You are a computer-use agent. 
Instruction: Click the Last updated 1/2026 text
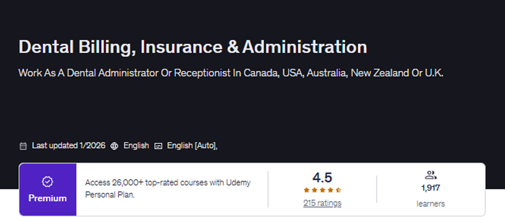tap(68, 145)
